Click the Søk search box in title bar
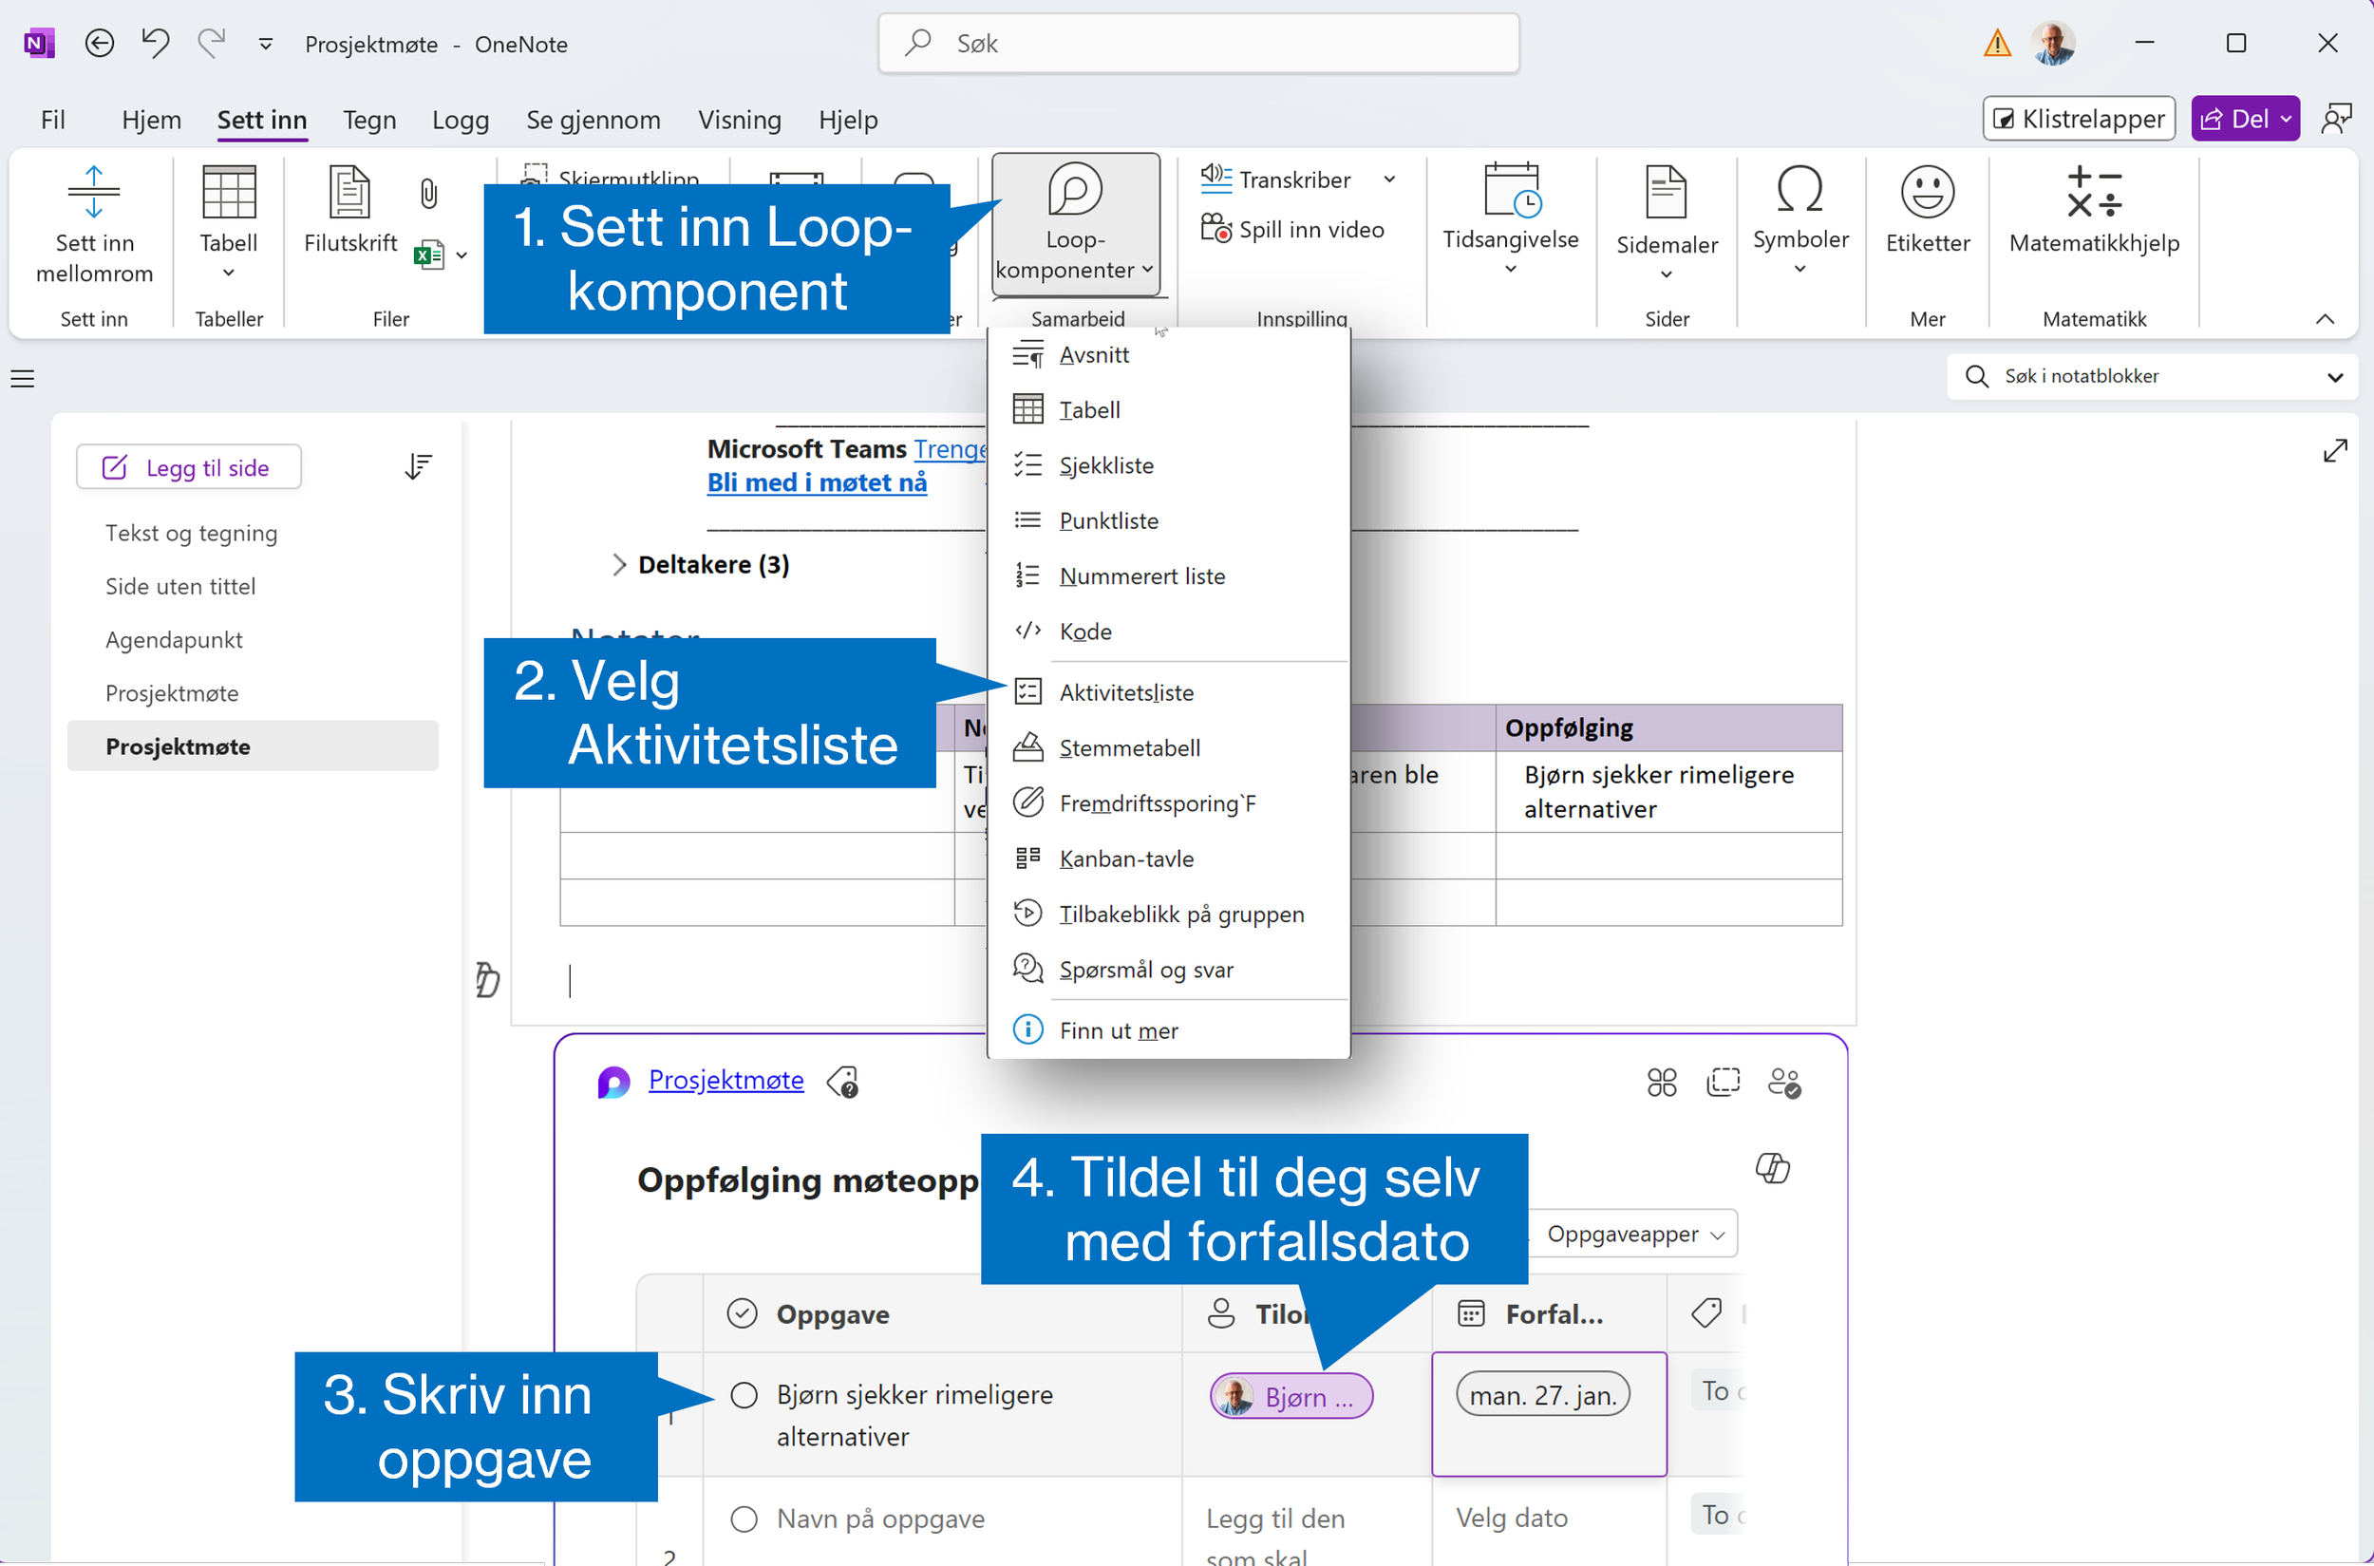Screen dimensions: 2374x1566 pyautogui.click(x=1198, y=43)
